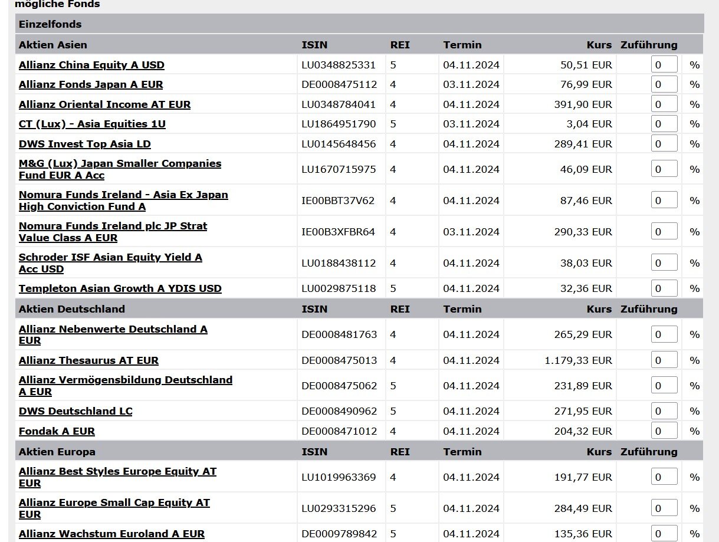Click Zuführung field for Allianz Oriental Income
This screenshot has width=719, height=542.
point(664,104)
